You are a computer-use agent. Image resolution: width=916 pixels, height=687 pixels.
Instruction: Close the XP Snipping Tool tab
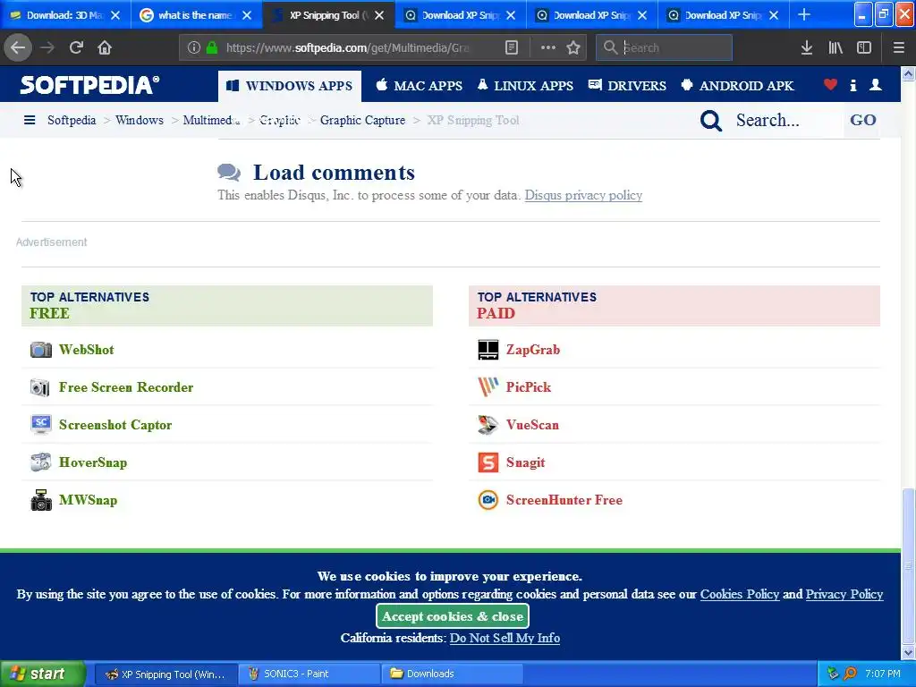(x=379, y=15)
